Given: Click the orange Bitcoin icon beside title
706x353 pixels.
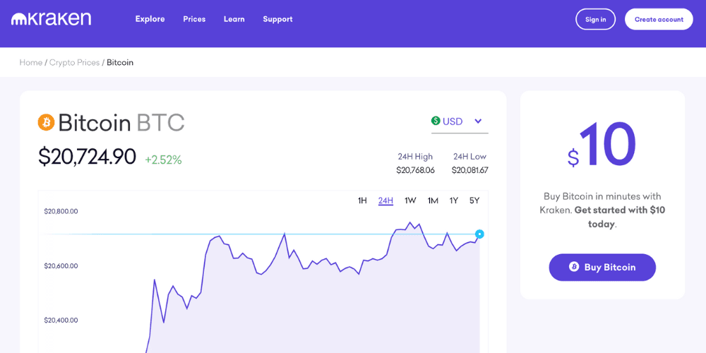Looking at the screenshot, I should pos(46,122).
